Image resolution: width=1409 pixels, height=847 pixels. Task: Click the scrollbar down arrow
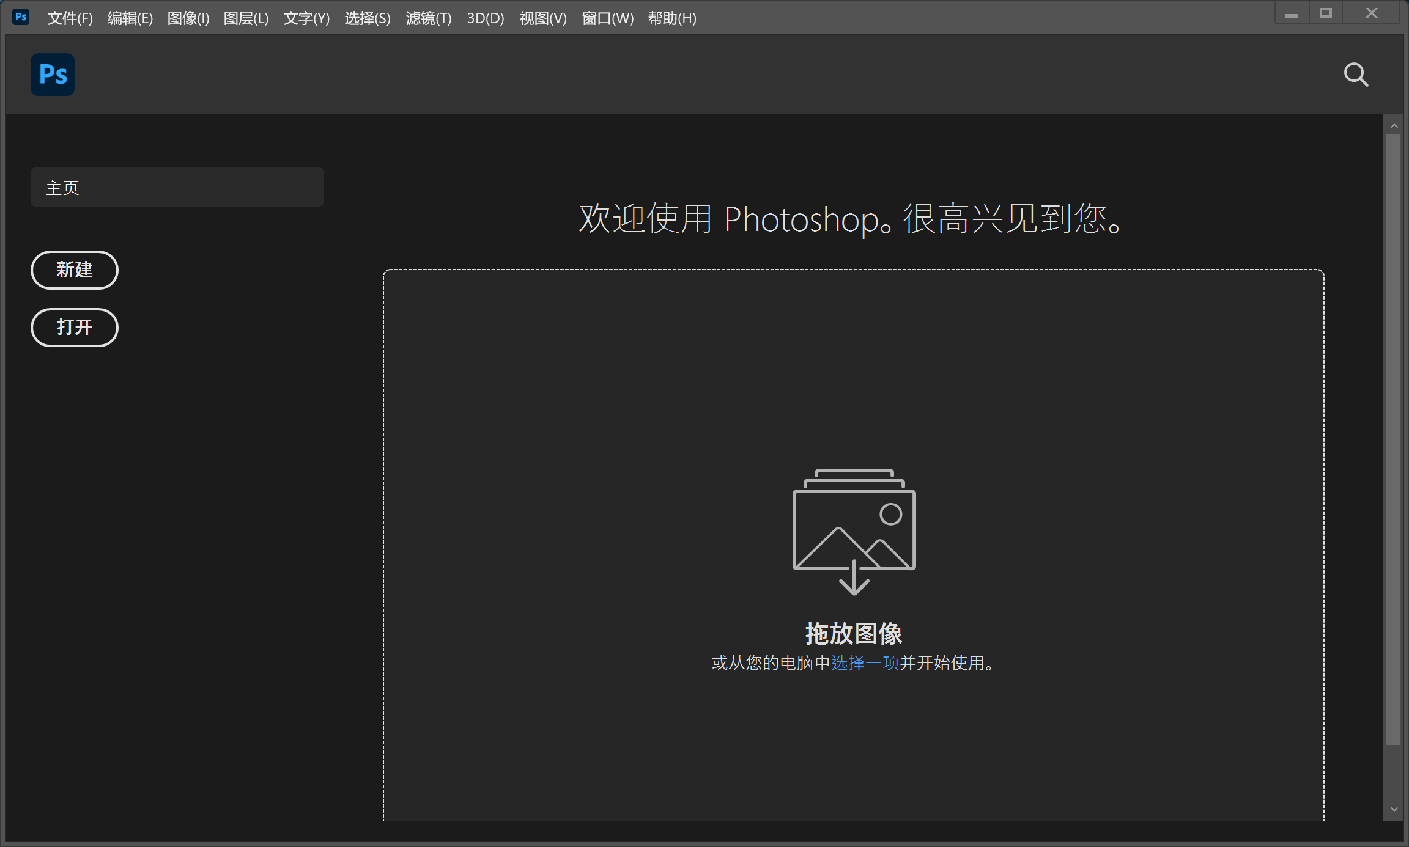[x=1394, y=809]
